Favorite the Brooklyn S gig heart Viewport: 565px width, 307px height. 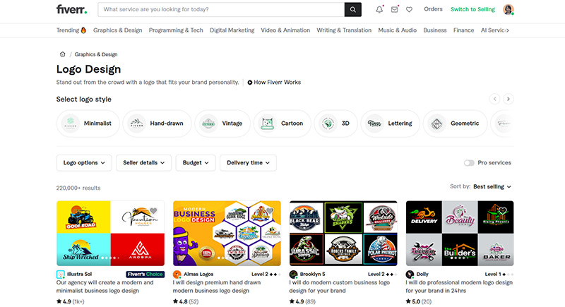point(386,211)
